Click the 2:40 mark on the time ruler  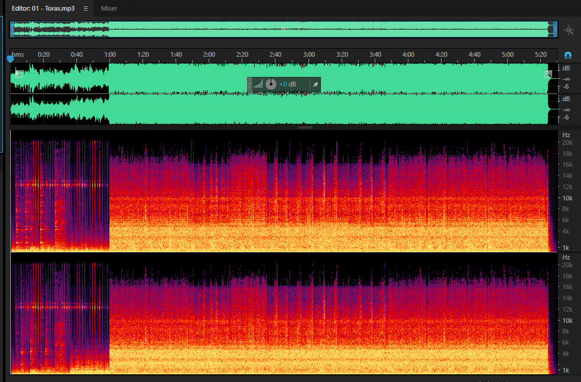(275, 54)
